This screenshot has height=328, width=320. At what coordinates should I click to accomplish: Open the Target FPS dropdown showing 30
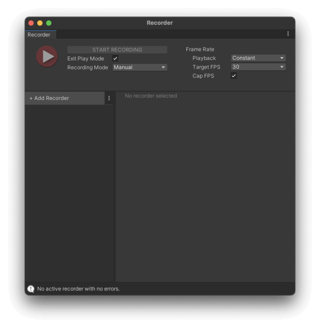(x=258, y=67)
